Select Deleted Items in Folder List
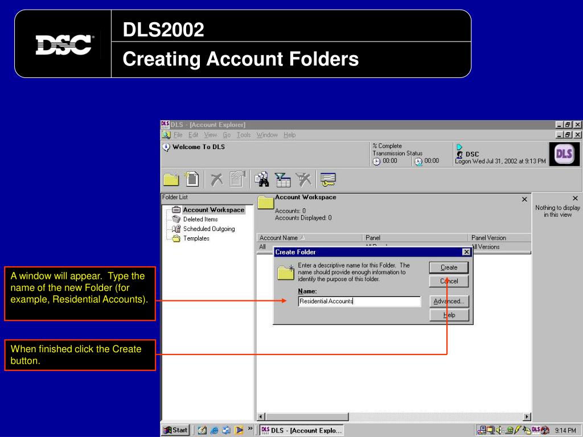 [x=200, y=220]
